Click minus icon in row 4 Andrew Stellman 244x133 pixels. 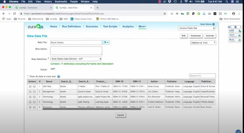34,102
